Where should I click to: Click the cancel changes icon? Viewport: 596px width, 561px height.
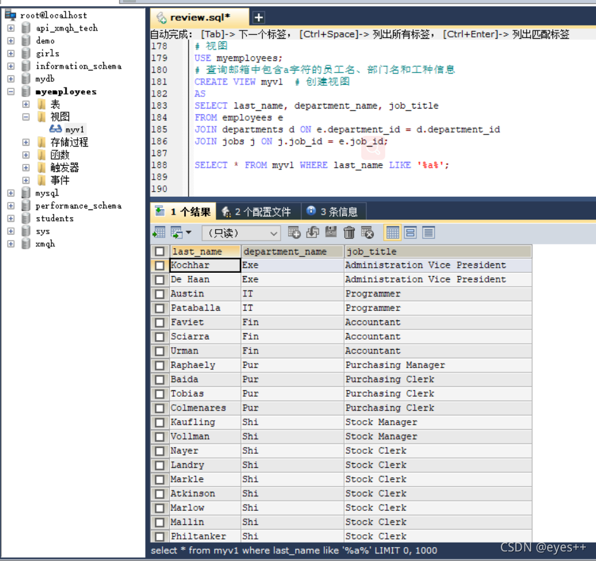click(367, 232)
